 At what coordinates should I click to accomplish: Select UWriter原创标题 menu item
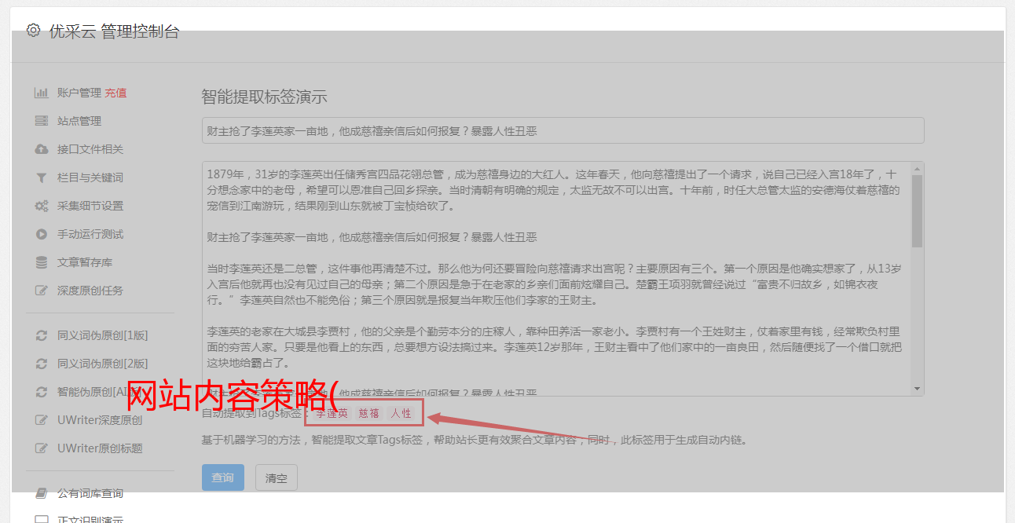pos(100,448)
